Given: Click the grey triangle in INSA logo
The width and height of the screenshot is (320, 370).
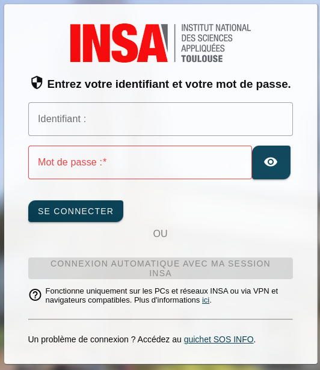Looking at the screenshot, I should coord(165,35).
